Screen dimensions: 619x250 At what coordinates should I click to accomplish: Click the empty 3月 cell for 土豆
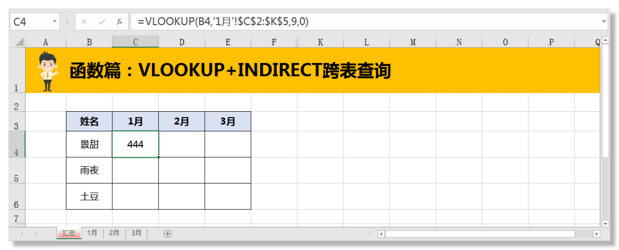228,196
